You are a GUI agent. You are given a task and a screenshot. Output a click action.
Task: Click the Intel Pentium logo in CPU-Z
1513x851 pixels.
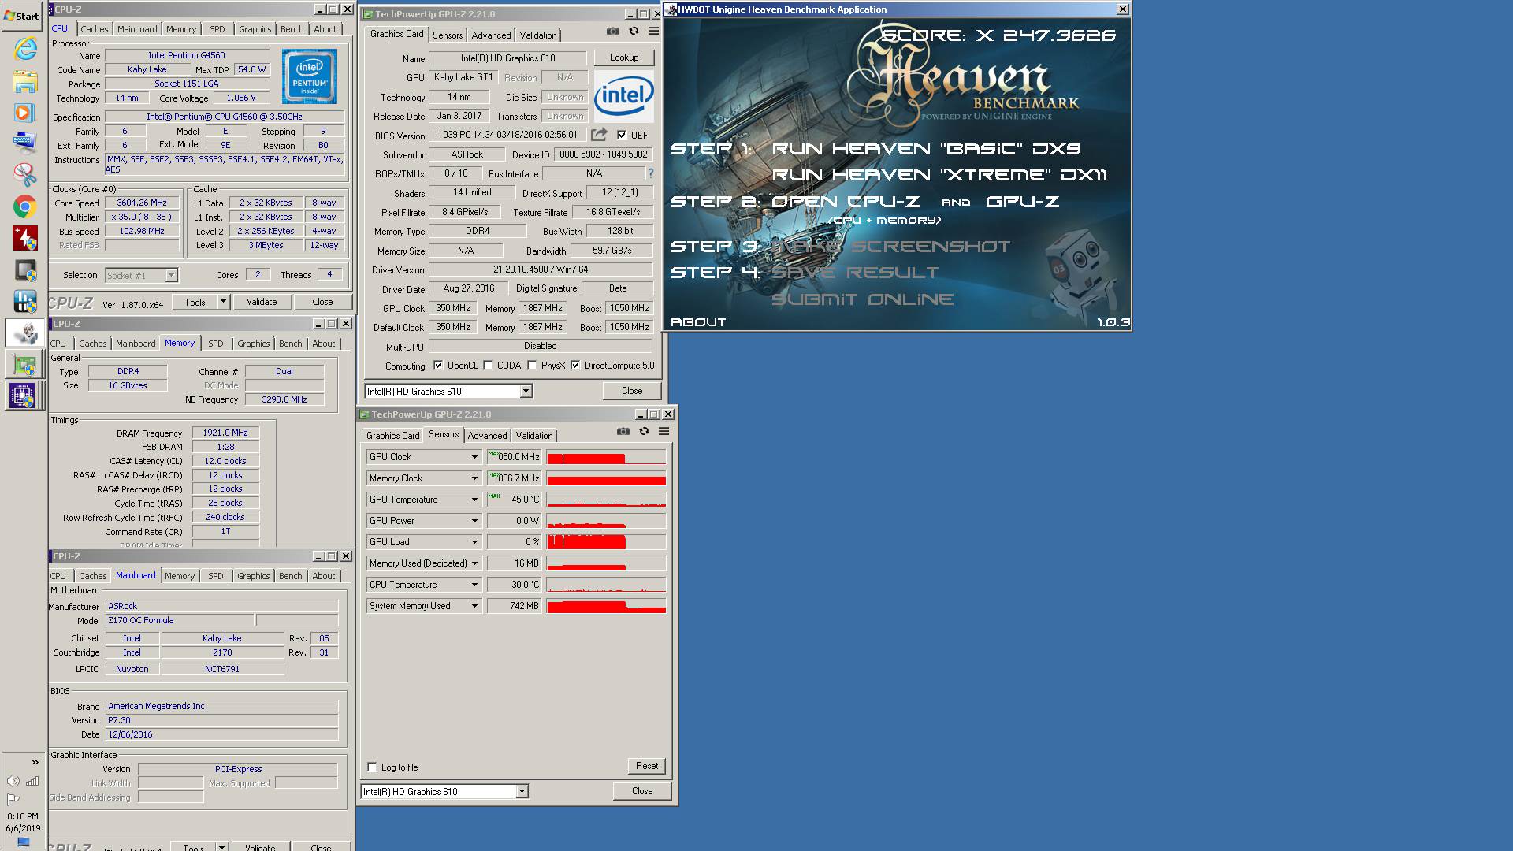[310, 76]
